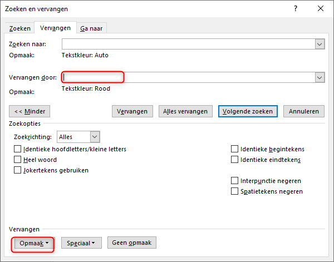Expand the Vervangen door dropdown arrow

pyautogui.click(x=320, y=77)
